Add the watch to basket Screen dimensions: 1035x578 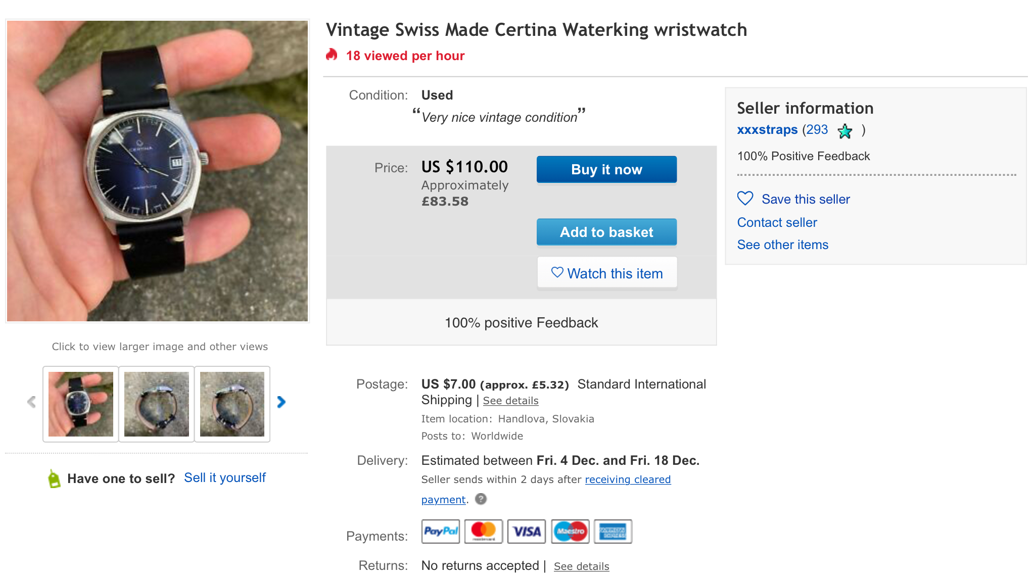click(606, 232)
